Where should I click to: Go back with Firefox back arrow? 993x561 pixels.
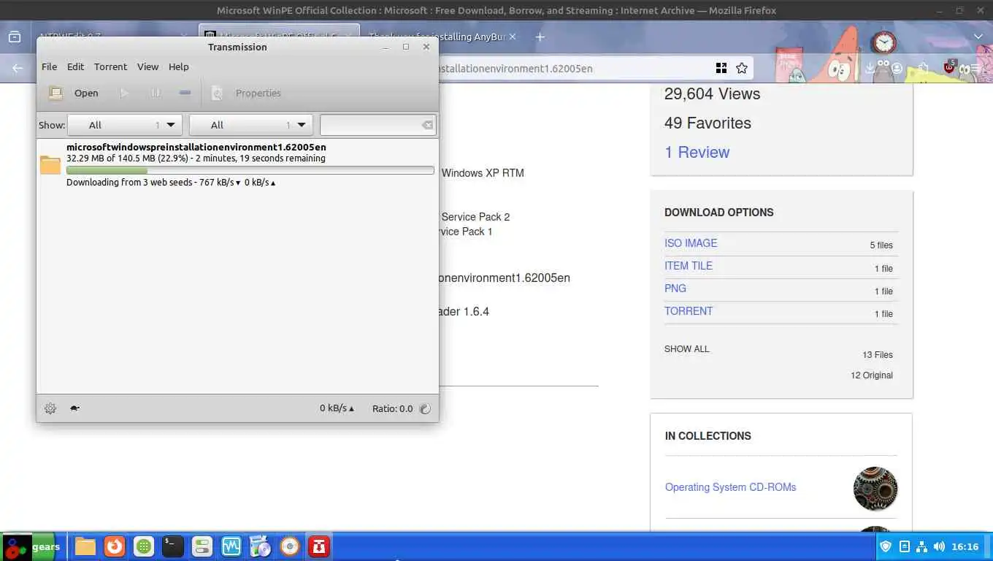[18, 68]
